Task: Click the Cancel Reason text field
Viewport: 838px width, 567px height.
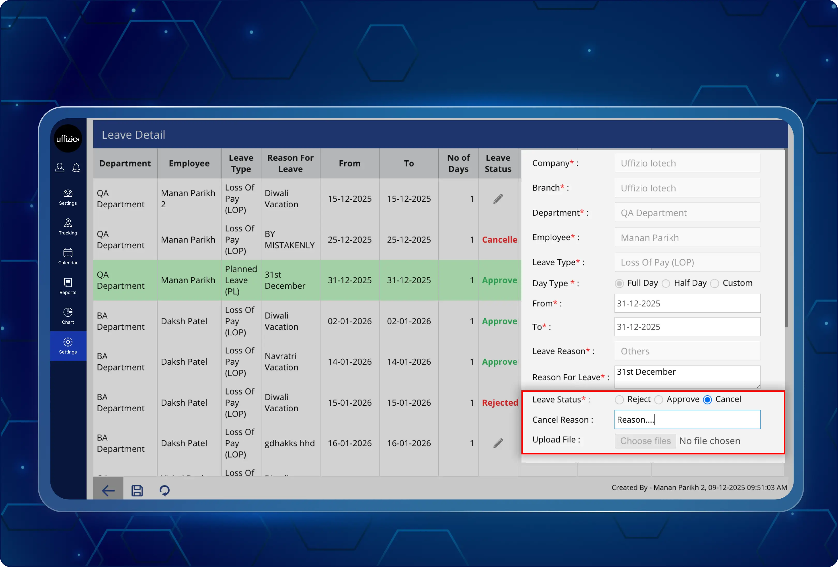Action: [x=687, y=420]
